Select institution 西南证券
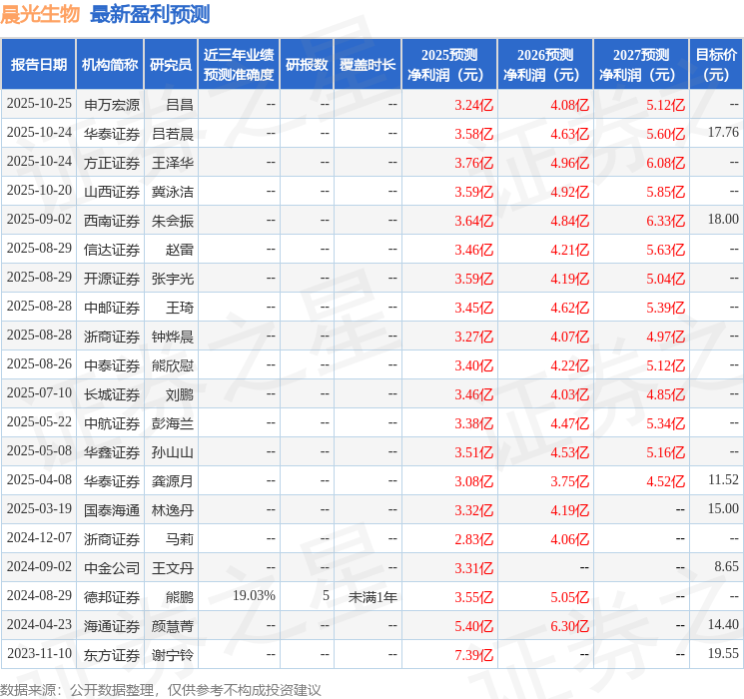744x699 pixels. click(x=112, y=221)
